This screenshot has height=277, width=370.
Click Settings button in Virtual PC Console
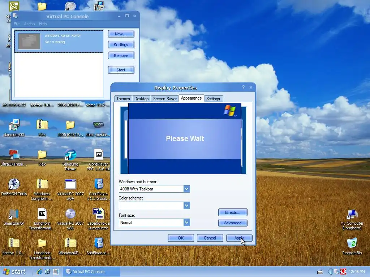121,45
